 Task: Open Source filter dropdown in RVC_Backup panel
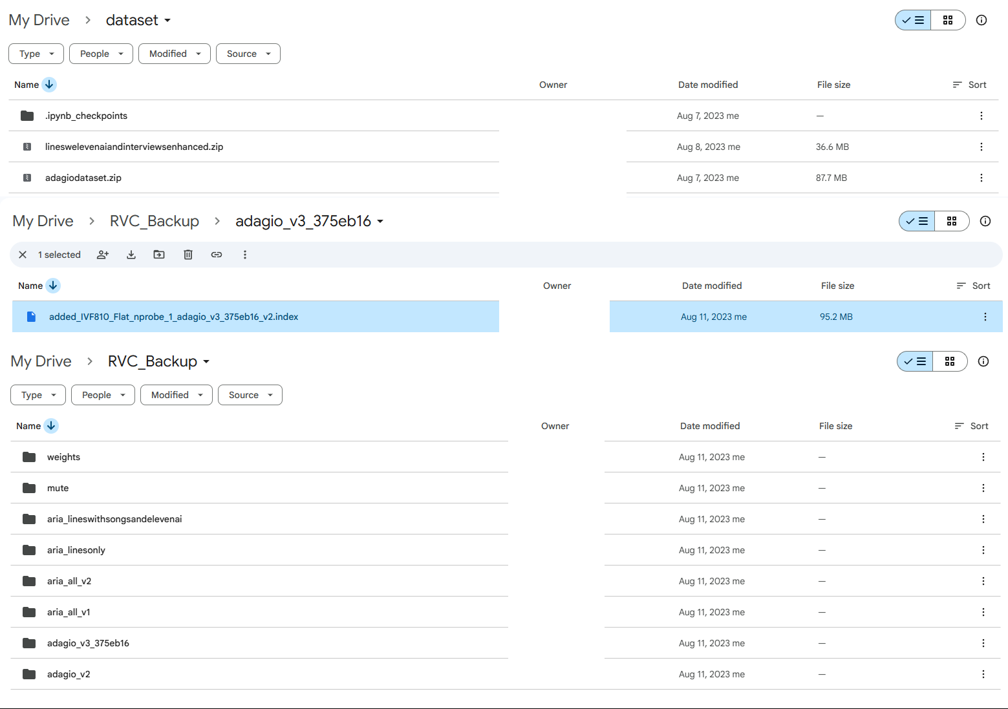tap(250, 395)
